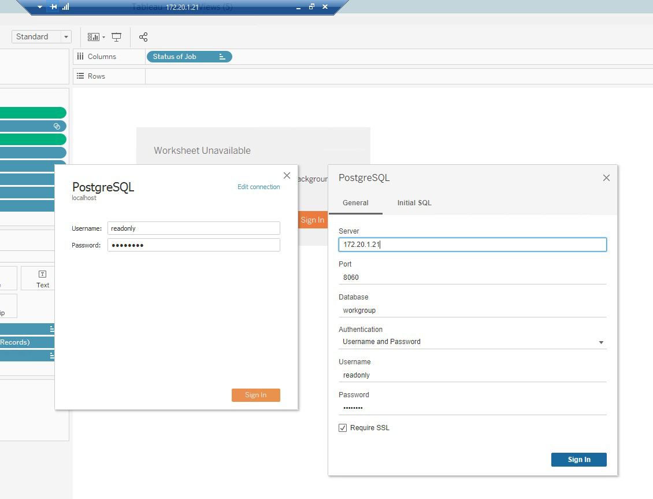Click the Rows shelf icon
The height and width of the screenshot is (499, 653).
(x=80, y=76)
